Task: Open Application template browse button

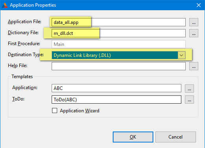Action: click(x=189, y=88)
